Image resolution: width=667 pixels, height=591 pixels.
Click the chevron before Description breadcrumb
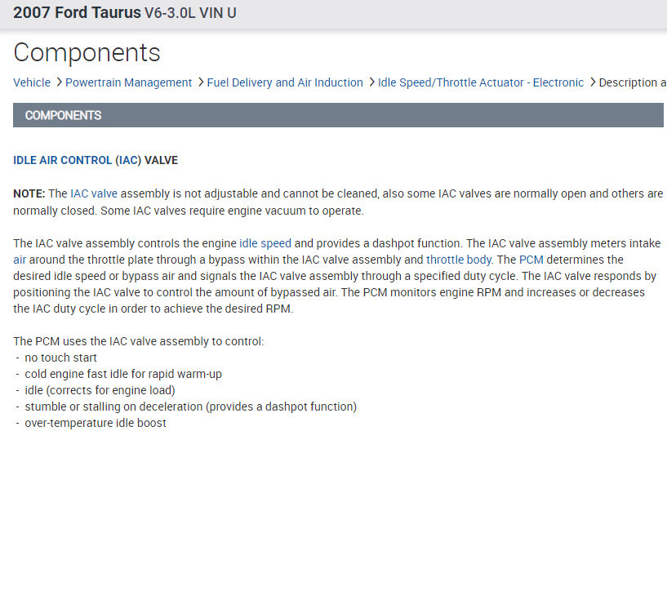click(x=593, y=82)
